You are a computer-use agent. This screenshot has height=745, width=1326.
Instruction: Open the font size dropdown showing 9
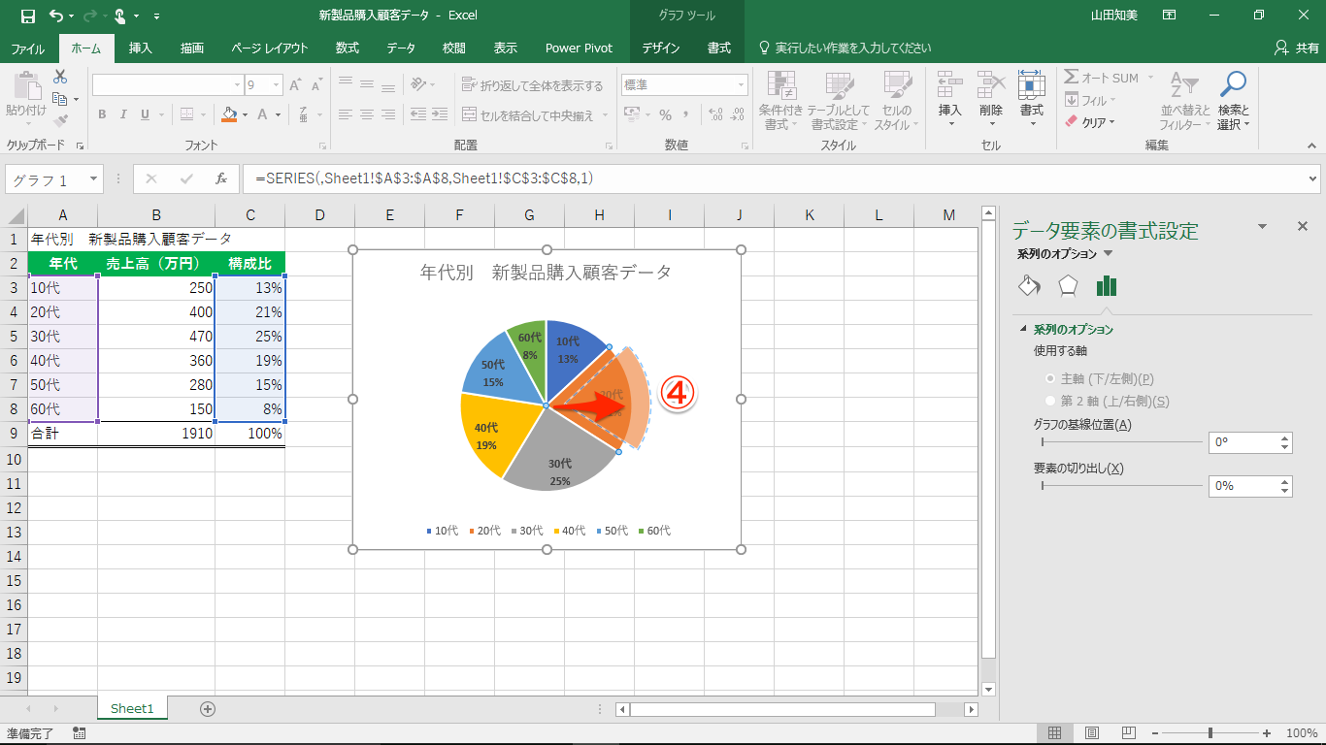click(276, 84)
